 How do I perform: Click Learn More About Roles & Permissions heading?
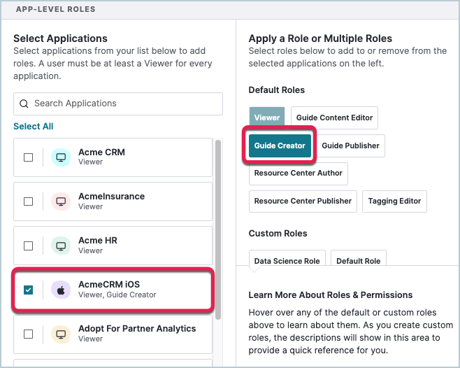tap(331, 295)
